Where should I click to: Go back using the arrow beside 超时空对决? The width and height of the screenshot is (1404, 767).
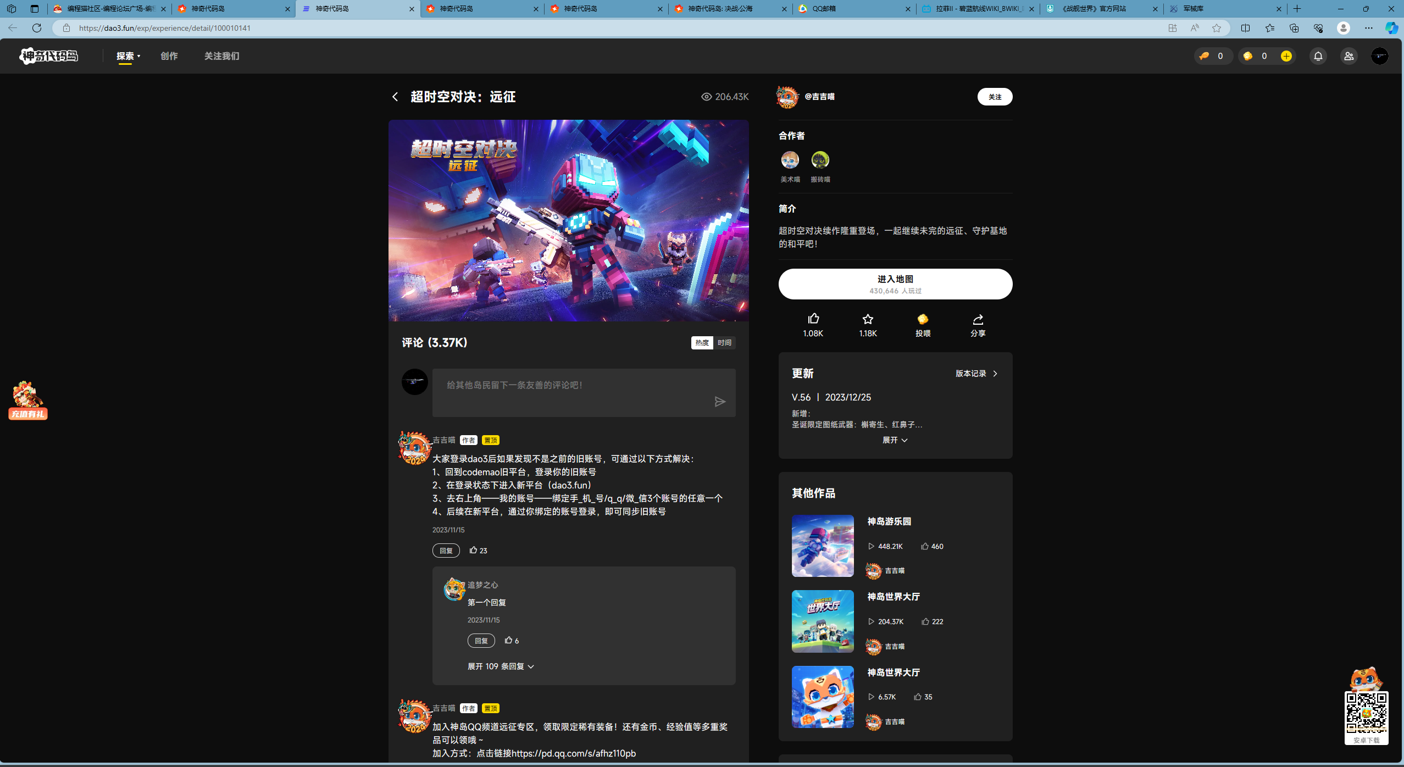[x=395, y=97]
